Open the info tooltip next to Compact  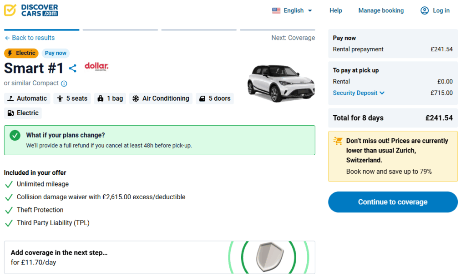[64, 84]
